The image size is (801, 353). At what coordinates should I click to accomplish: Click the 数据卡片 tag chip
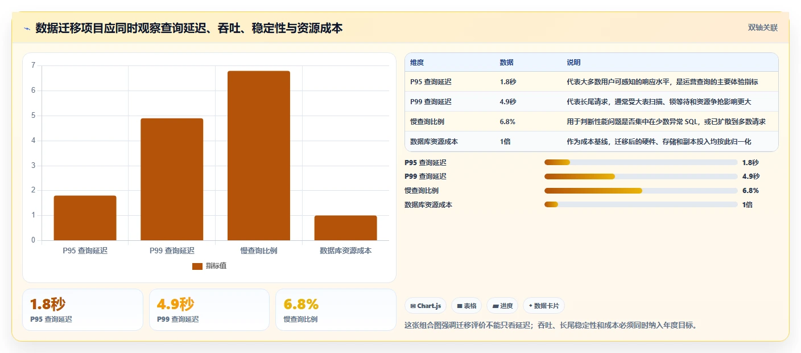click(544, 306)
